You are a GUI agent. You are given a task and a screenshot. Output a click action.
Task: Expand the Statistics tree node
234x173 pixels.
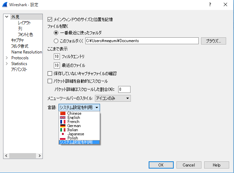[x=7, y=63]
